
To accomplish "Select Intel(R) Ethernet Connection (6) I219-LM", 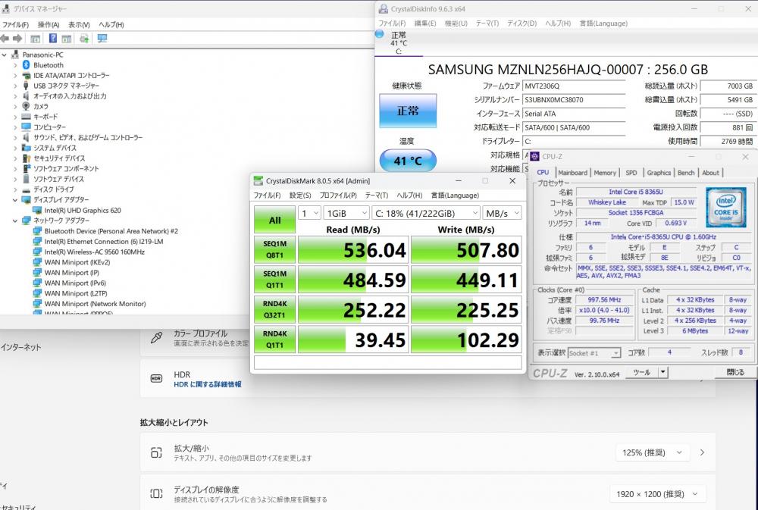I will (104, 242).
